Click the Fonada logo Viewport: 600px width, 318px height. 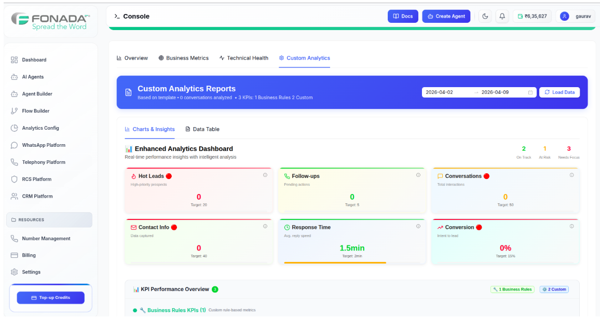(x=50, y=21)
